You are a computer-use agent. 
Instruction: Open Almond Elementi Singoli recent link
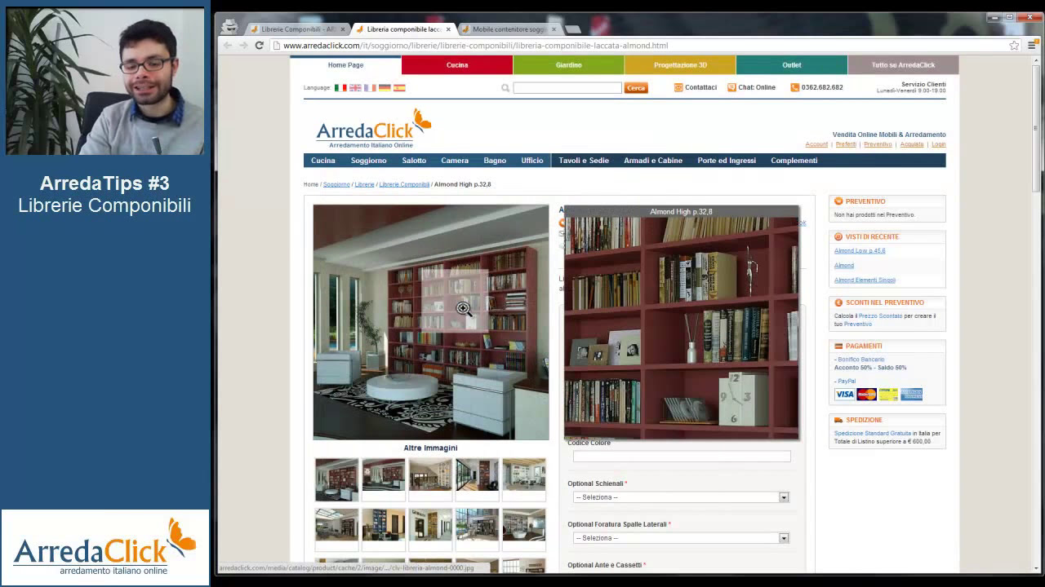[x=865, y=280]
